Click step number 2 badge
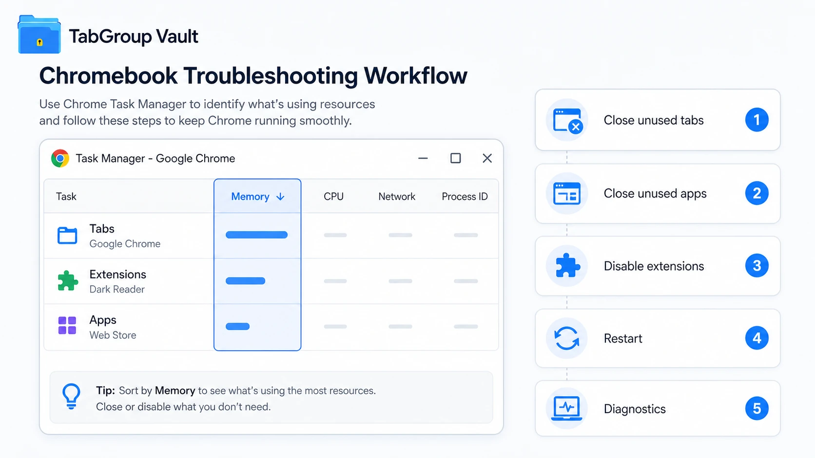 click(757, 193)
